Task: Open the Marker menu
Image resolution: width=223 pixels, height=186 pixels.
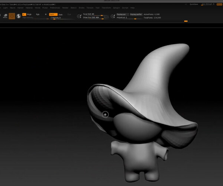Action: 20,8
